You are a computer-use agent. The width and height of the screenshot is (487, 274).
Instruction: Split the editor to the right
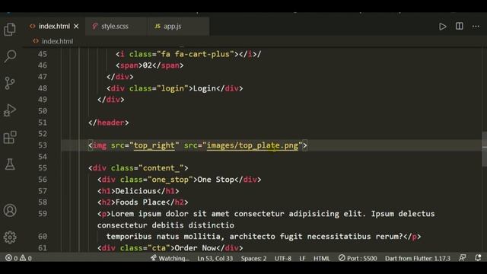pos(460,26)
